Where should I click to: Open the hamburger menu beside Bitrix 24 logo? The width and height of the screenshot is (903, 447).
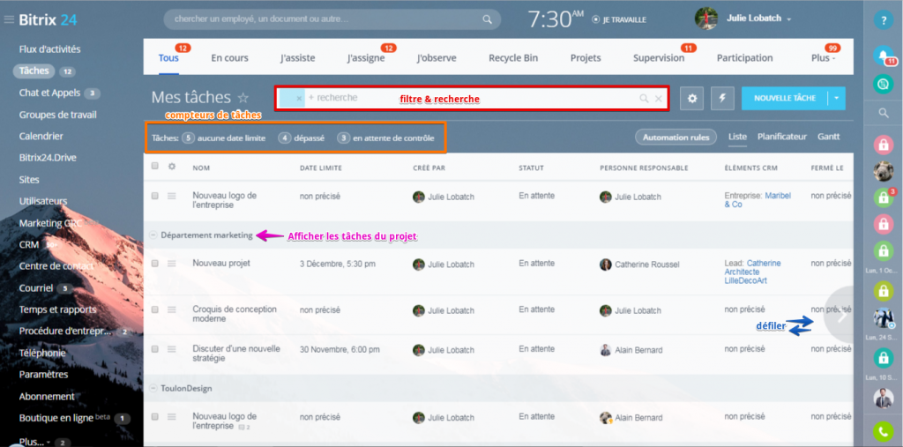pos(9,19)
